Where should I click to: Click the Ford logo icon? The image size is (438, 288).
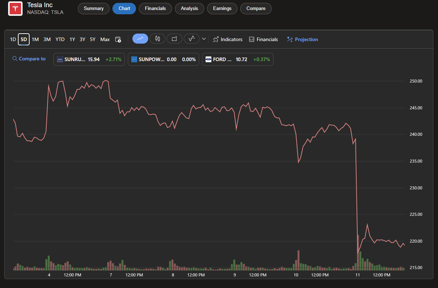pos(208,59)
